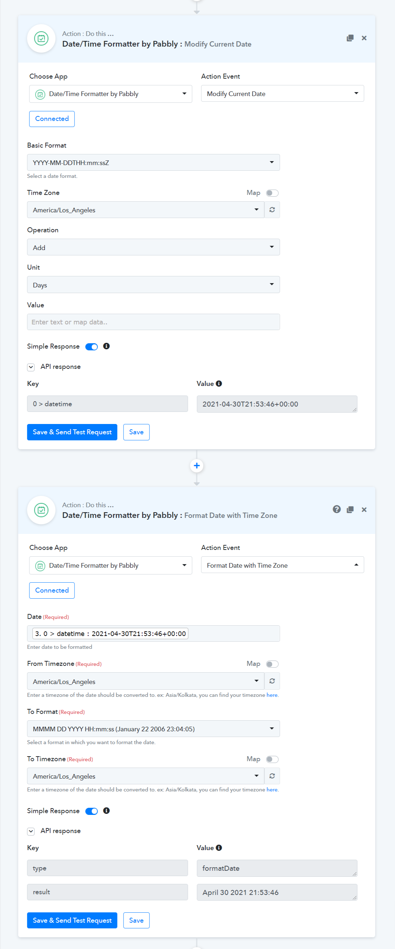Viewport: 395px width, 949px height.
Task: Add a step with the plus button
Action: 197,466
